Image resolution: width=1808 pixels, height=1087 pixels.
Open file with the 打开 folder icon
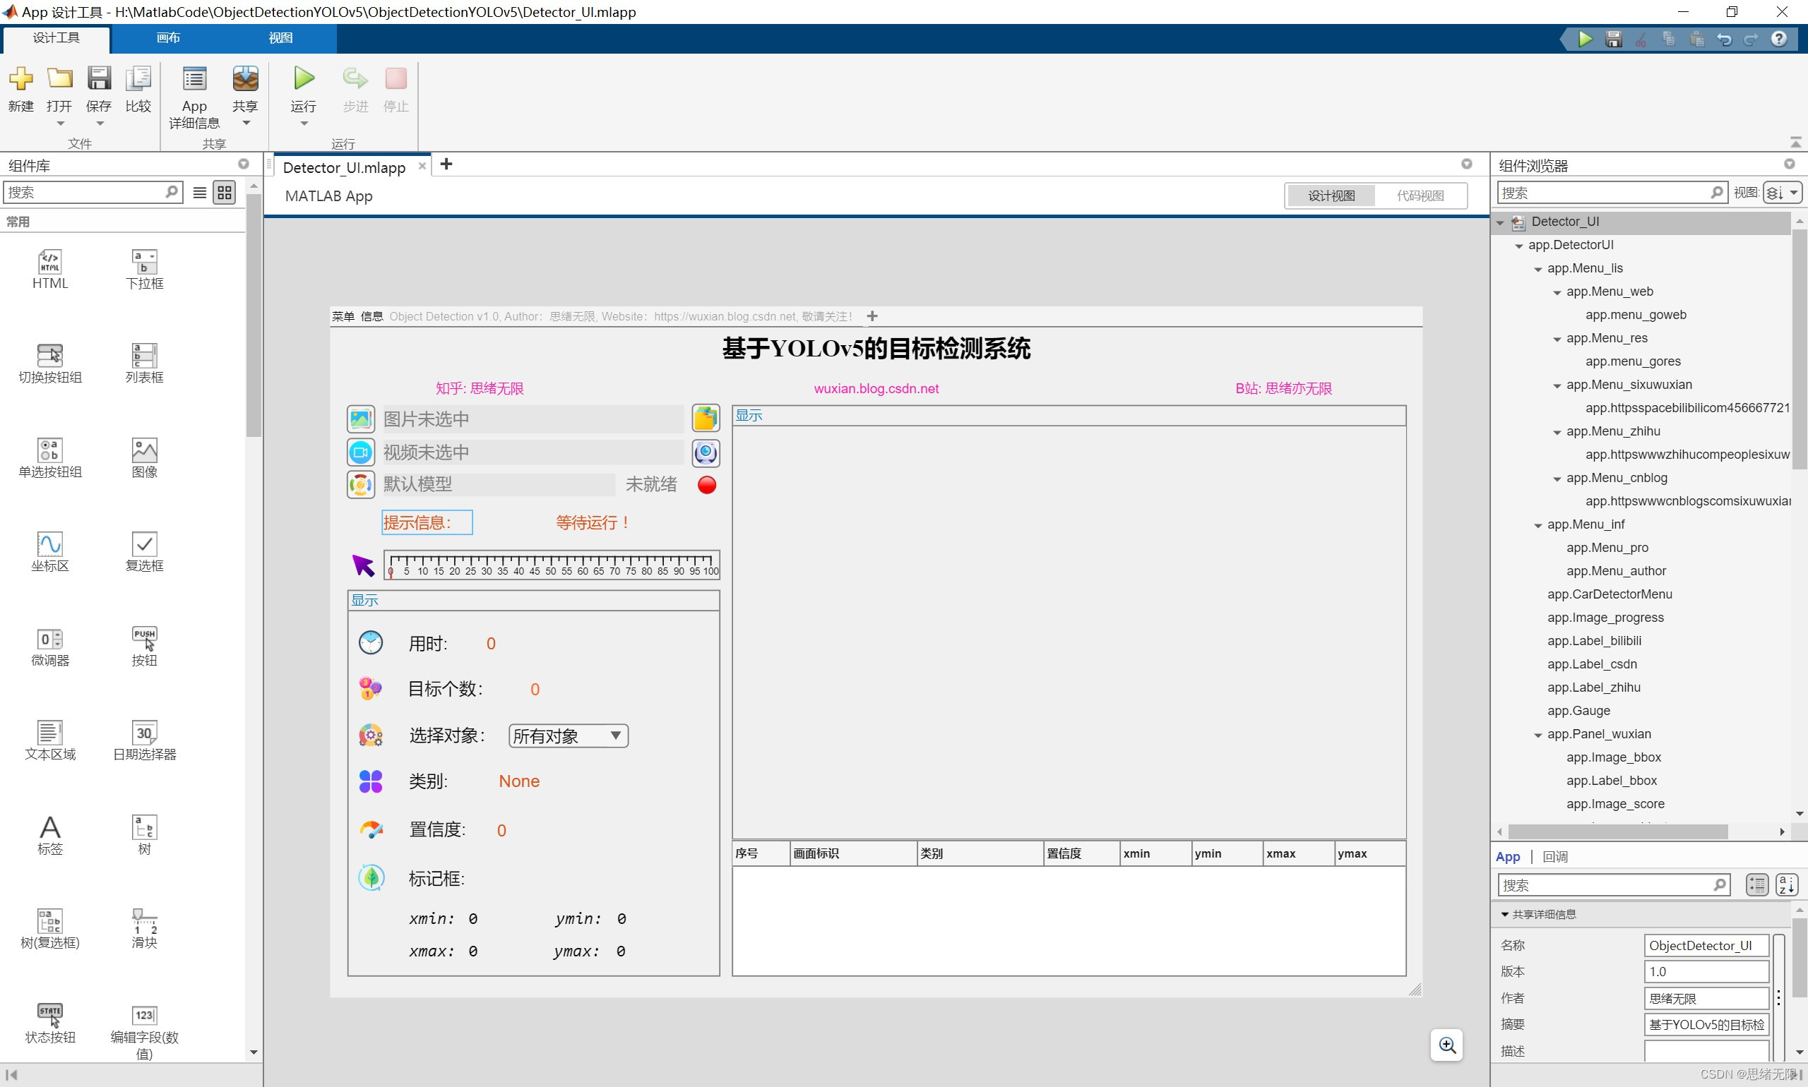(x=59, y=78)
